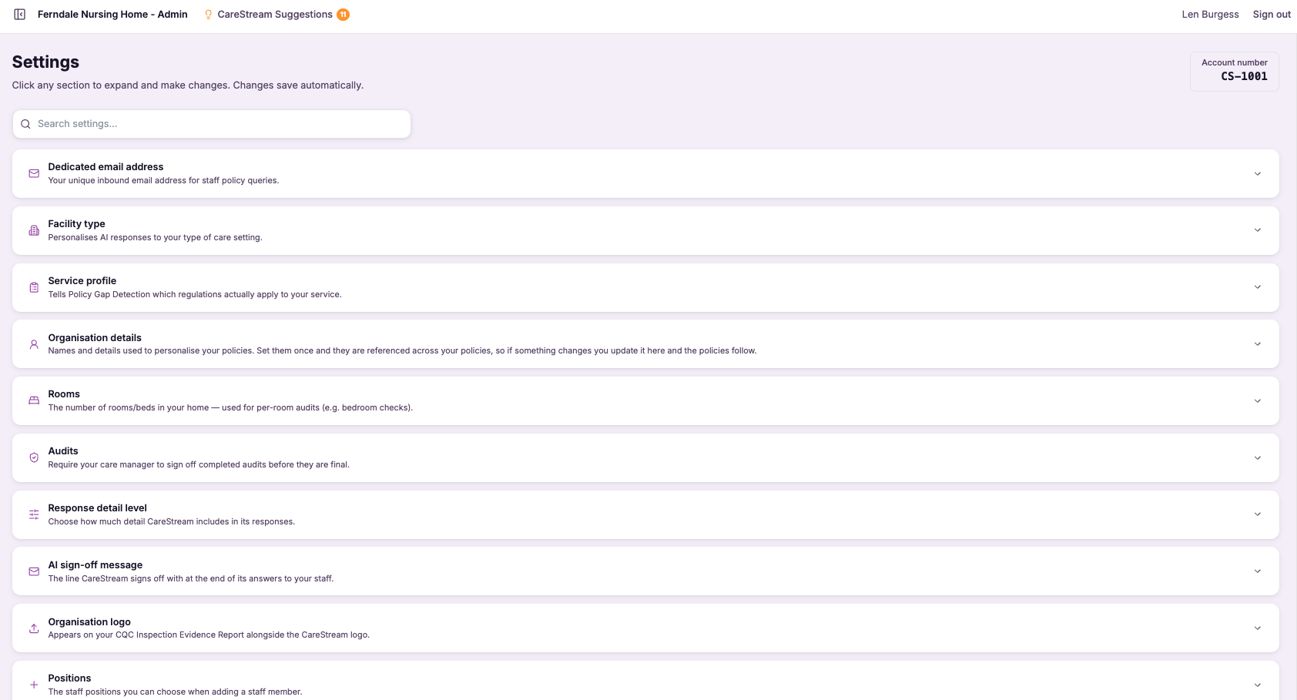The width and height of the screenshot is (1297, 700).
Task: Click the plus icon for Positions
Action: (34, 685)
